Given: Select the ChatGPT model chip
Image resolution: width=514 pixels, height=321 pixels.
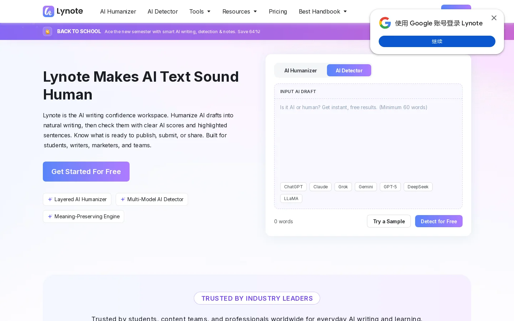Looking at the screenshot, I should point(293,187).
